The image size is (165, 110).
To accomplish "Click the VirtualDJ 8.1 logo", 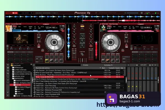I will click(12, 13).
